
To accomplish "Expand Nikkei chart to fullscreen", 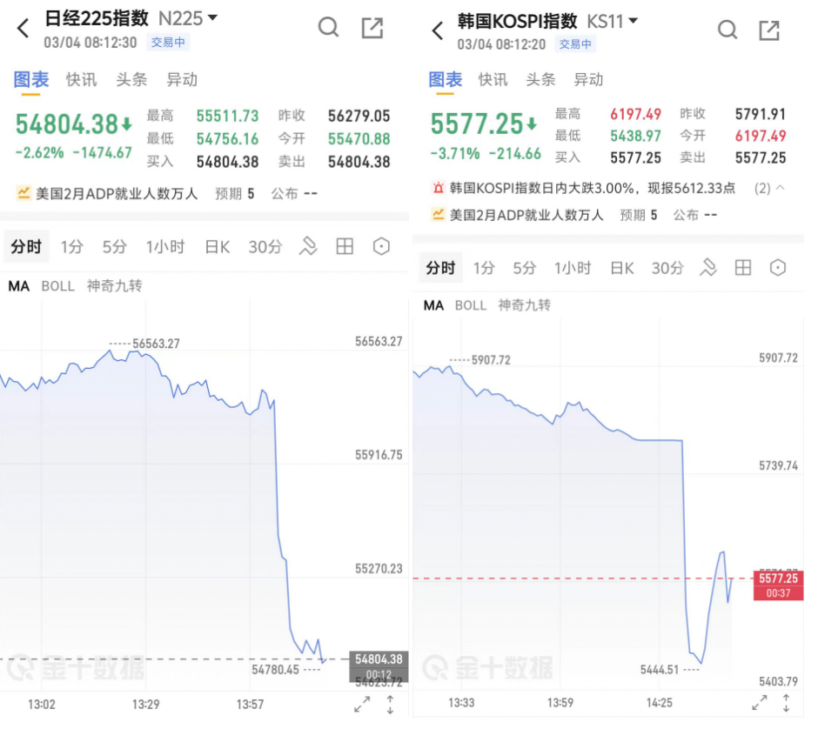I will point(362,706).
